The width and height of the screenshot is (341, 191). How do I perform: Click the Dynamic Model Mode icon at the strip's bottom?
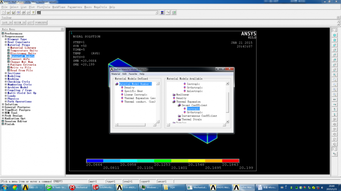(335, 154)
